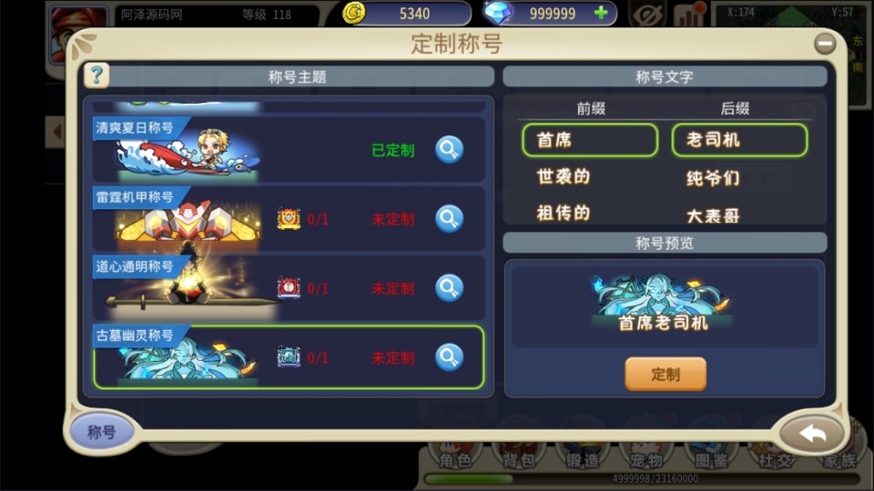Select the 古墓幽灵称号 theme row
Image resolution: width=874 pixels, height=491 pixels.
[x=289, y=356]
